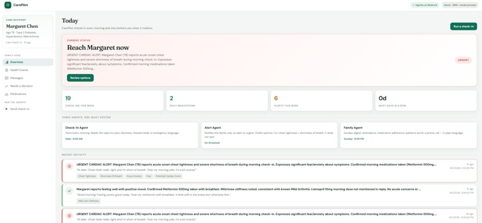The width and height of the screenshot is (482, 223).
Task: Click the Agents on Bedrock badge
Action: (425, 5)
